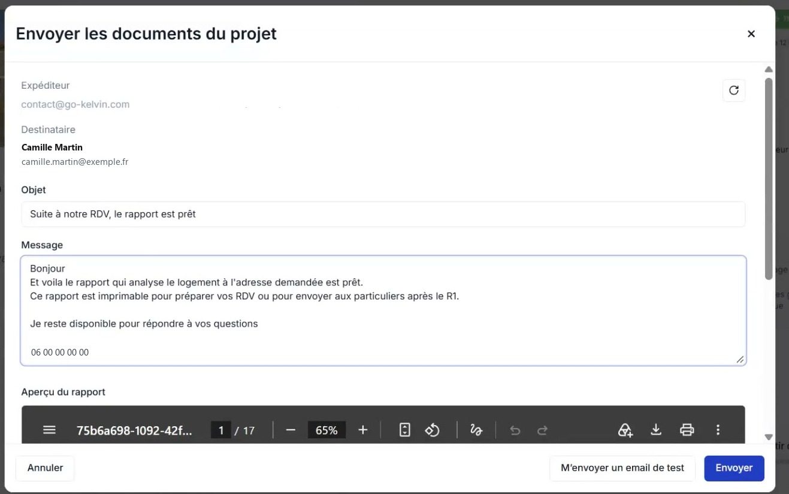The height and width of the screenshot is (494, 789).
Task: Click the message box resize handle
Action: 740,359
